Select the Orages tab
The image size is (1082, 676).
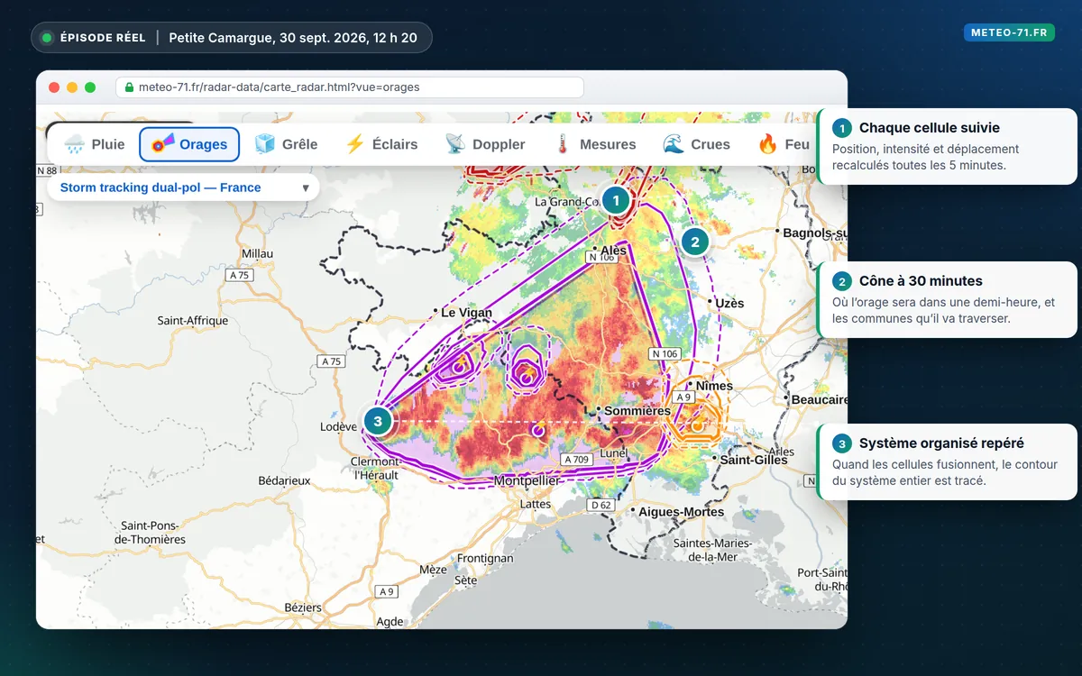(x=189, y=144)
